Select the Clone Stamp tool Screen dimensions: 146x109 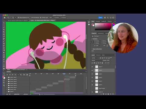tap(4, 43)
